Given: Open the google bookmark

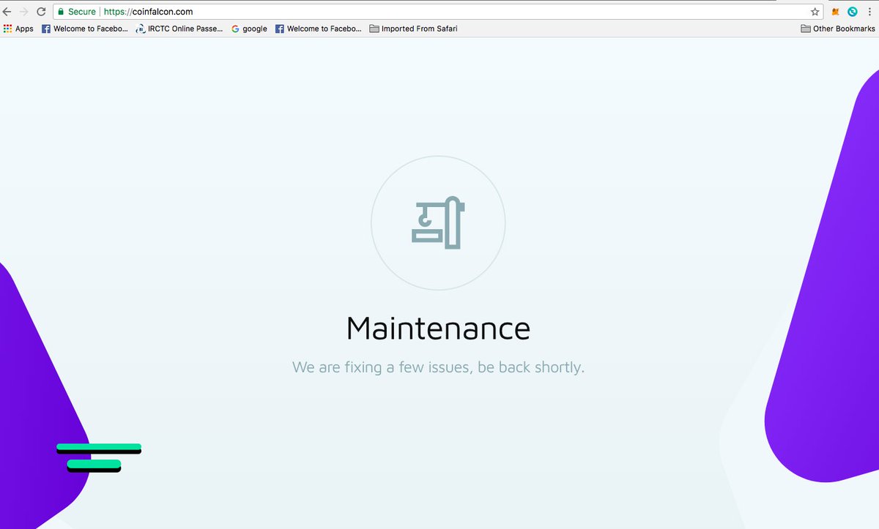Looking at the screenshot, I should pos(249,29).
